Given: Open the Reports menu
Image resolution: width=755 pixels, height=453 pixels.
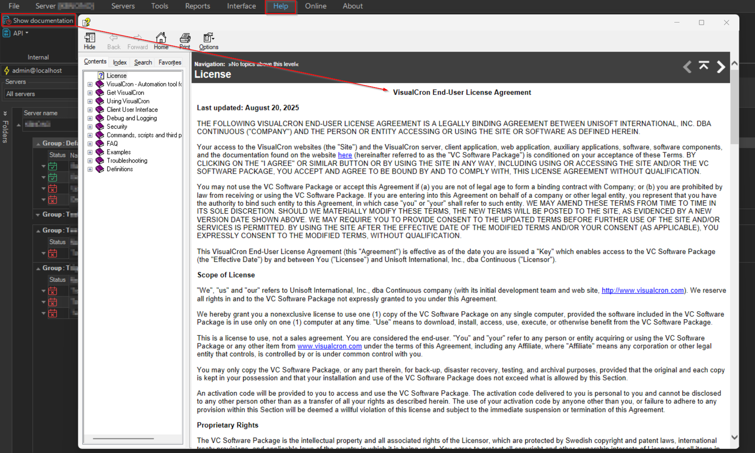Looking at the screenshot, I should pos(197,6).
